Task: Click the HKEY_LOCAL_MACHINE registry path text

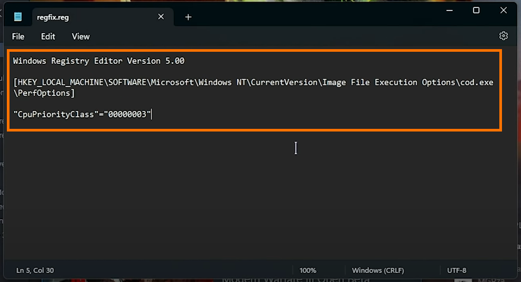Action: point(253,82)
